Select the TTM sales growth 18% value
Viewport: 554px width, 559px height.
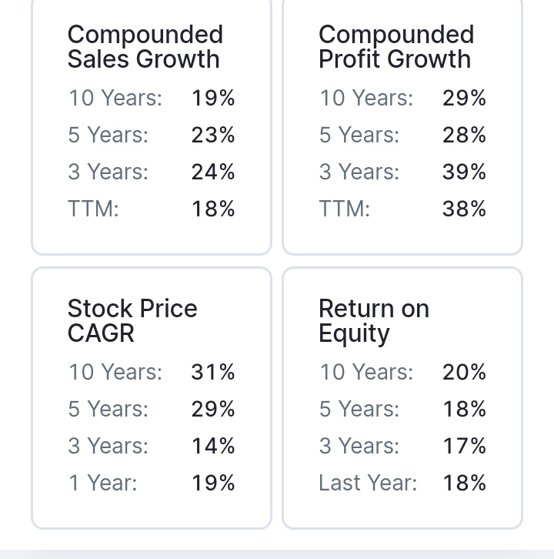click(213, 209)
